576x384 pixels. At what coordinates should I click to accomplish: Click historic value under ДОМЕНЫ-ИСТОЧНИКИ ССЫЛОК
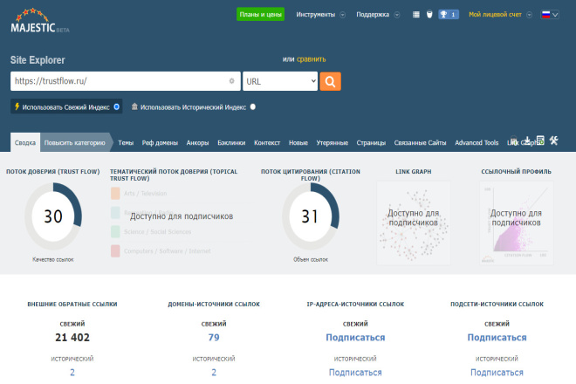[x=214, y=373]
